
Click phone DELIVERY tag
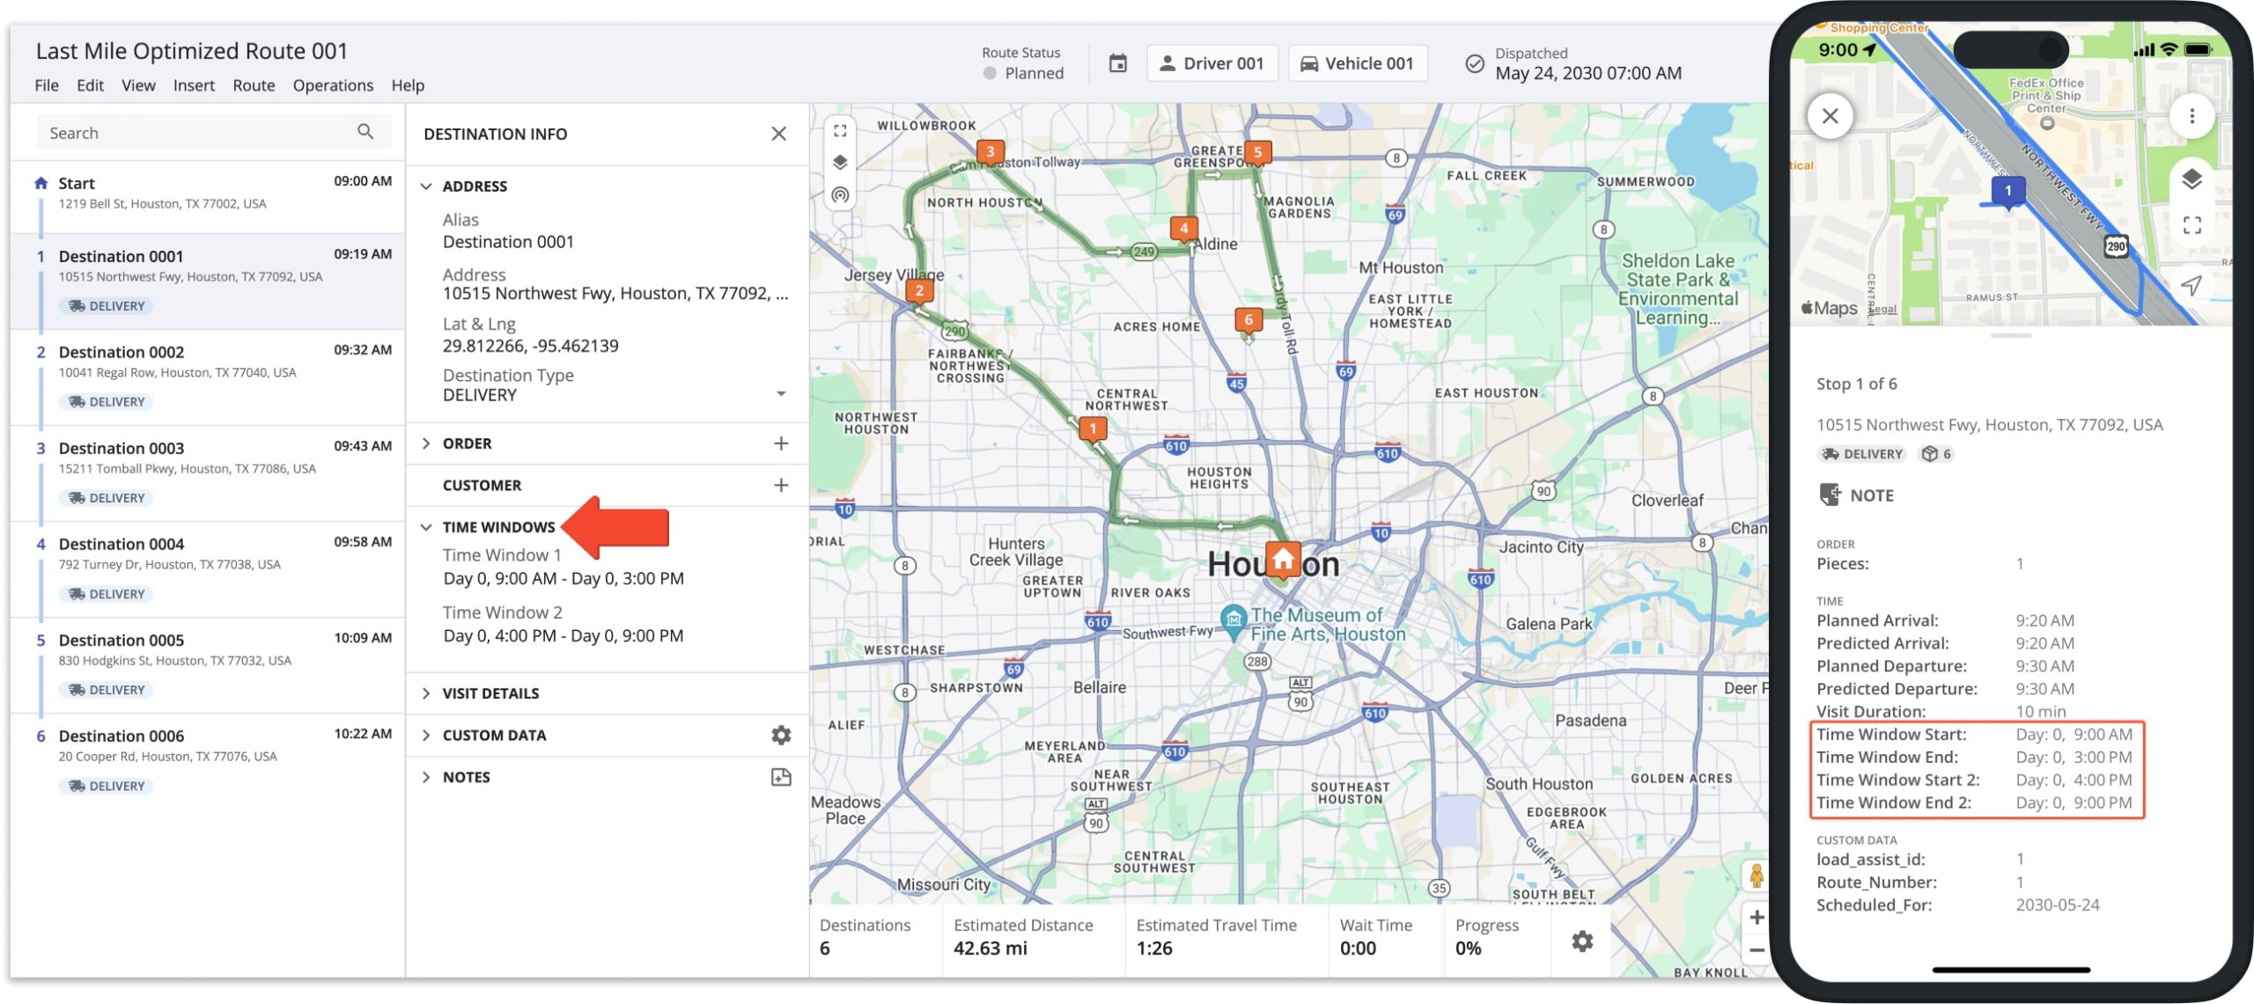pos(1862,454)
